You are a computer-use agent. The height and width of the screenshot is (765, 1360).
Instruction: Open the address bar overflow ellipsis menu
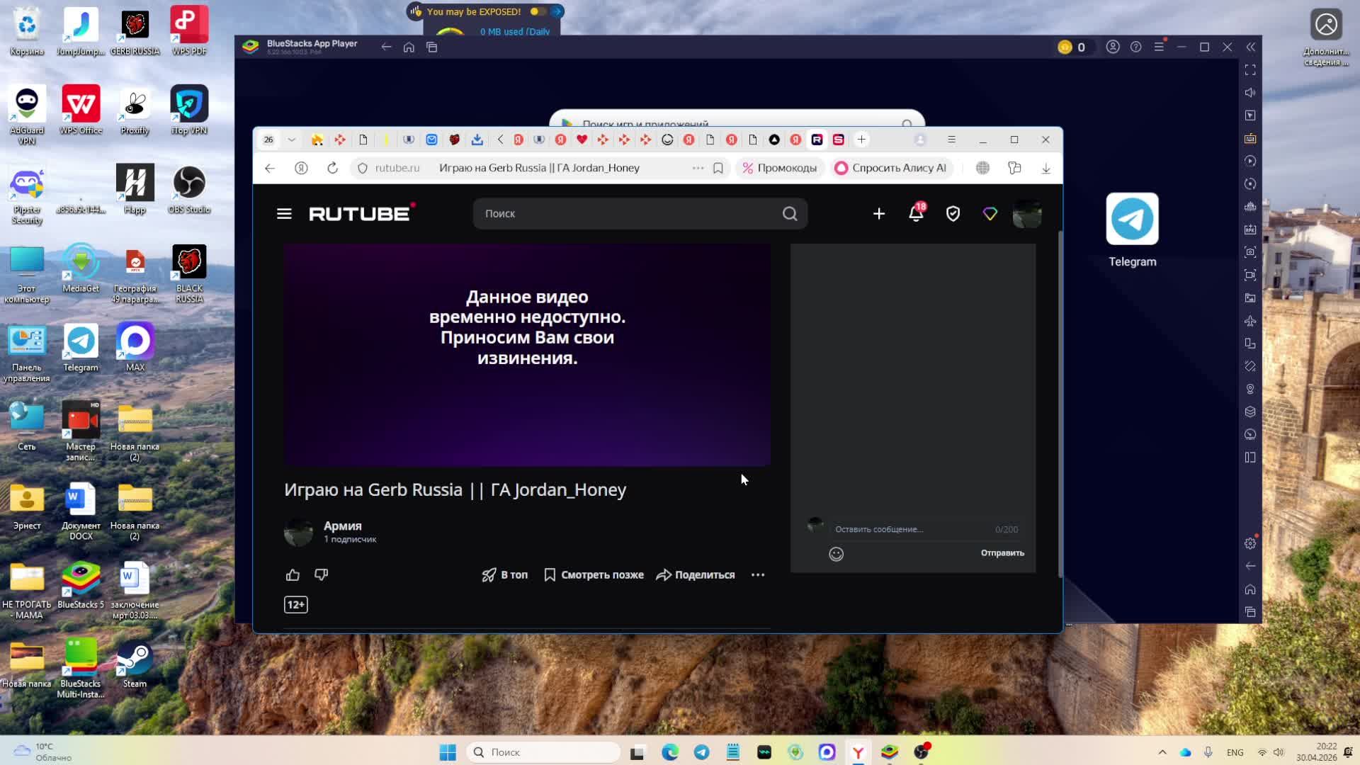point(698,168)
